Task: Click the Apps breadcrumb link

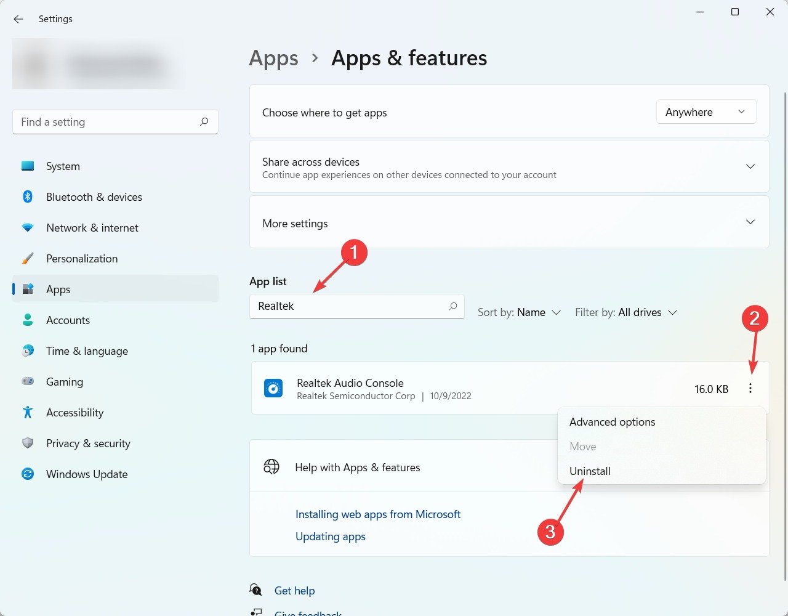Action: [273, 58]
